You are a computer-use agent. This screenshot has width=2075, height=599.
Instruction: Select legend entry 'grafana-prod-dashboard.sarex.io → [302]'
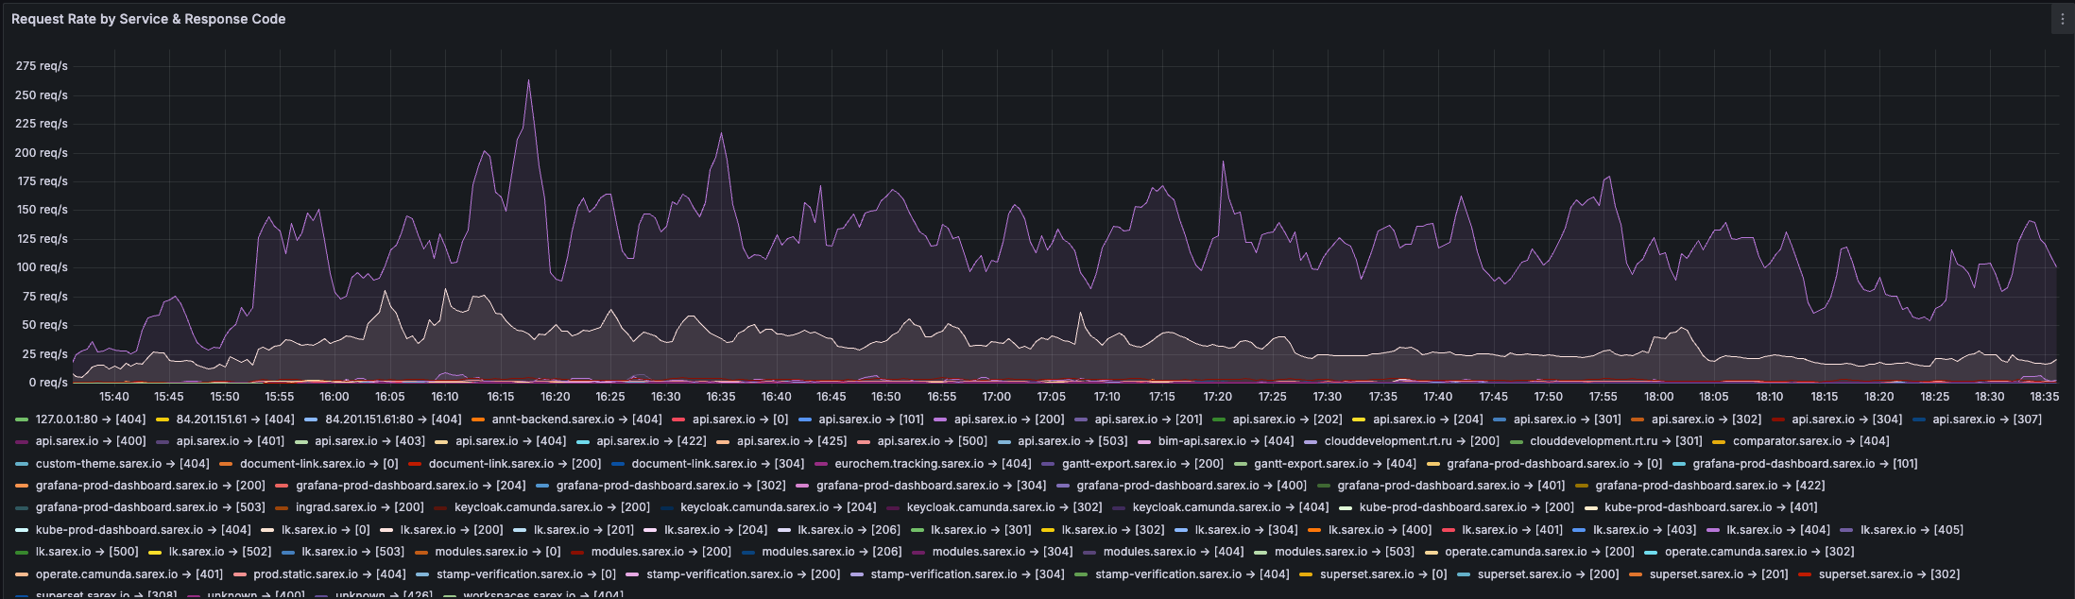tap(671, 486)
